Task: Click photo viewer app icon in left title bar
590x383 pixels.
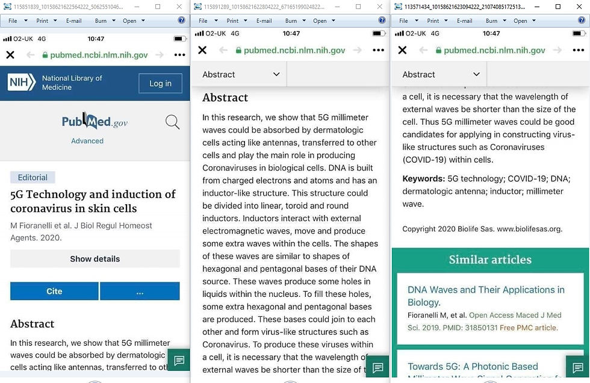Action: 7,7
